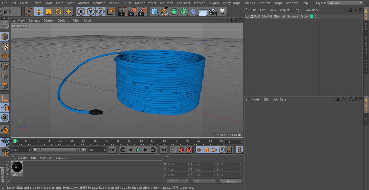Activate the Scale tool
The height and width of the screenshot is (190, 369).
pos(49,12)
